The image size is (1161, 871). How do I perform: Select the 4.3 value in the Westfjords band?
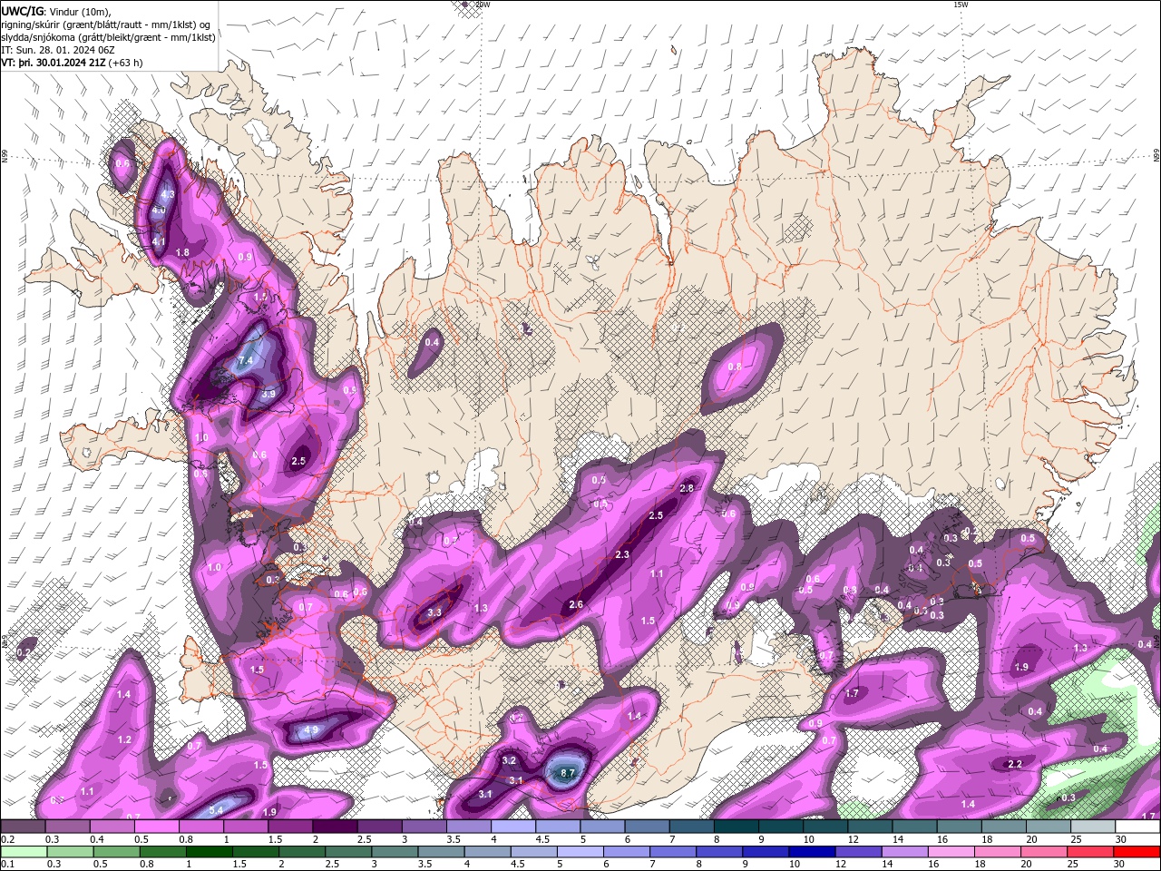click(167, 194)
